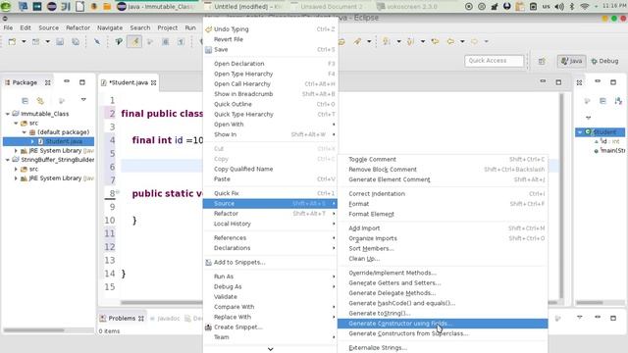Screen dimensions: 628x353
Task: Open the Refactor submenu in context menu
Action: tap(271, 214)
